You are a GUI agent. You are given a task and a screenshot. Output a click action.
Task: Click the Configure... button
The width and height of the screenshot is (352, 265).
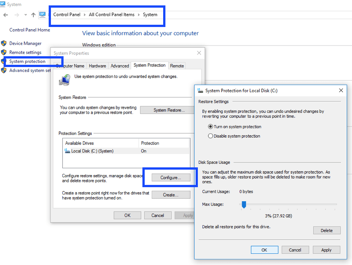(171, 177)
